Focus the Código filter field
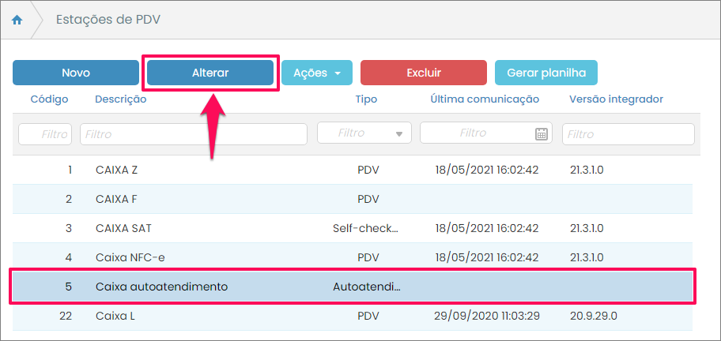 (45, 134)
